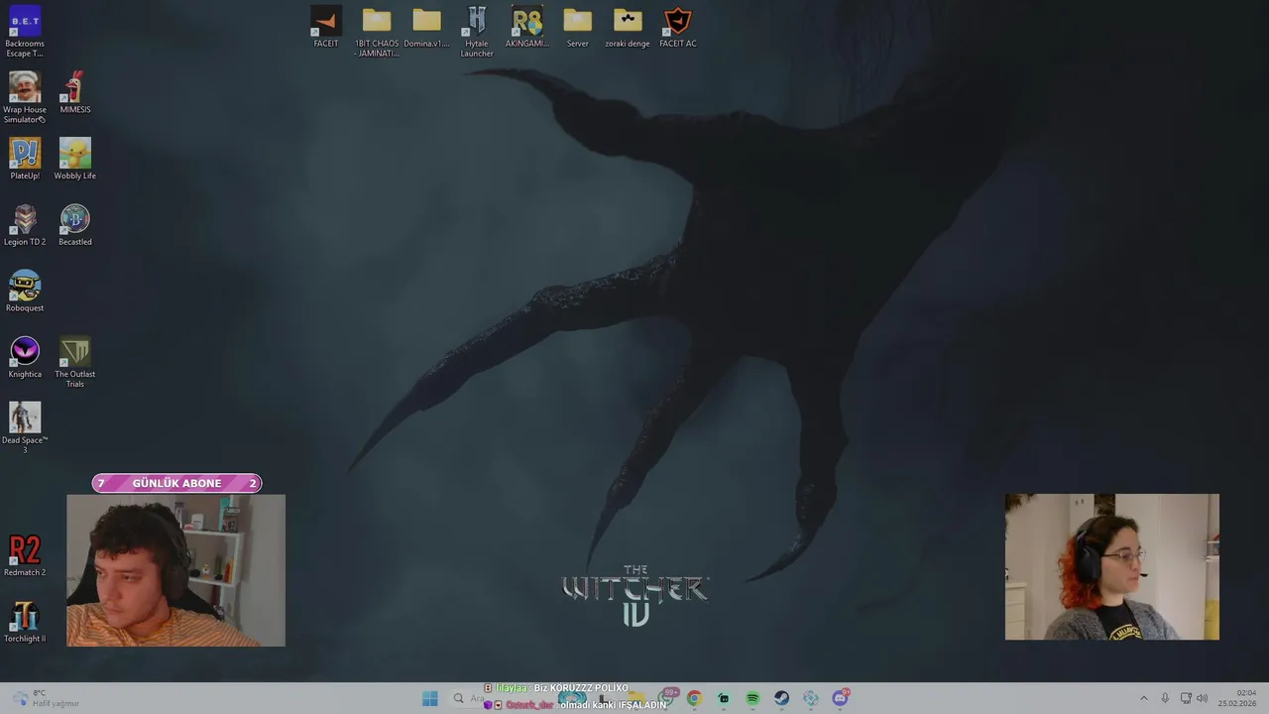Image resolution: width=1269 pixels, height=714 pixels.
Task: Select the Knightica desktop icon
Action: click(25, 358)
